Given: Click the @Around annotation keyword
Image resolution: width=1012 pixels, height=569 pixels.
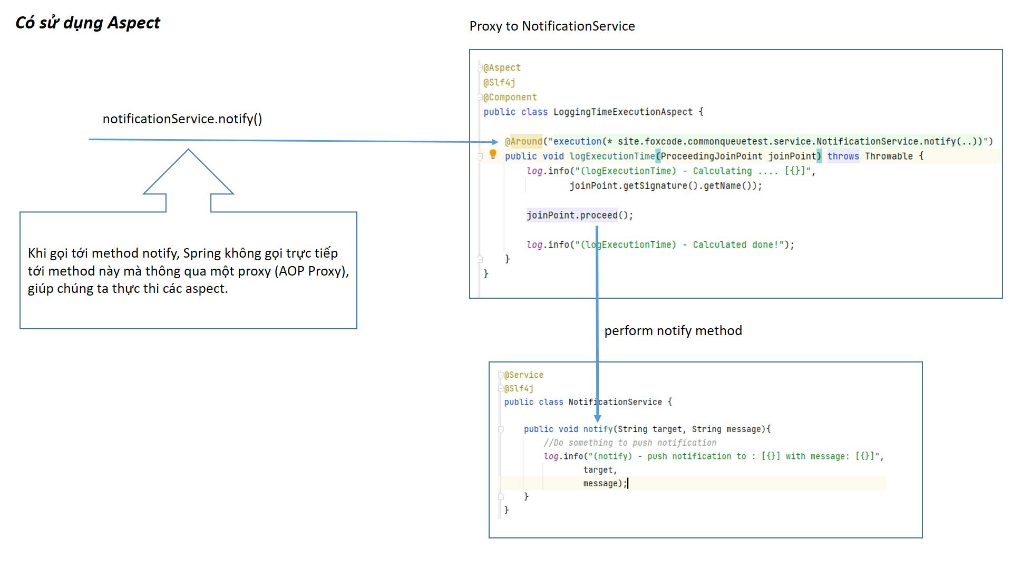Looking at the screenshot, I should (523, 142).
